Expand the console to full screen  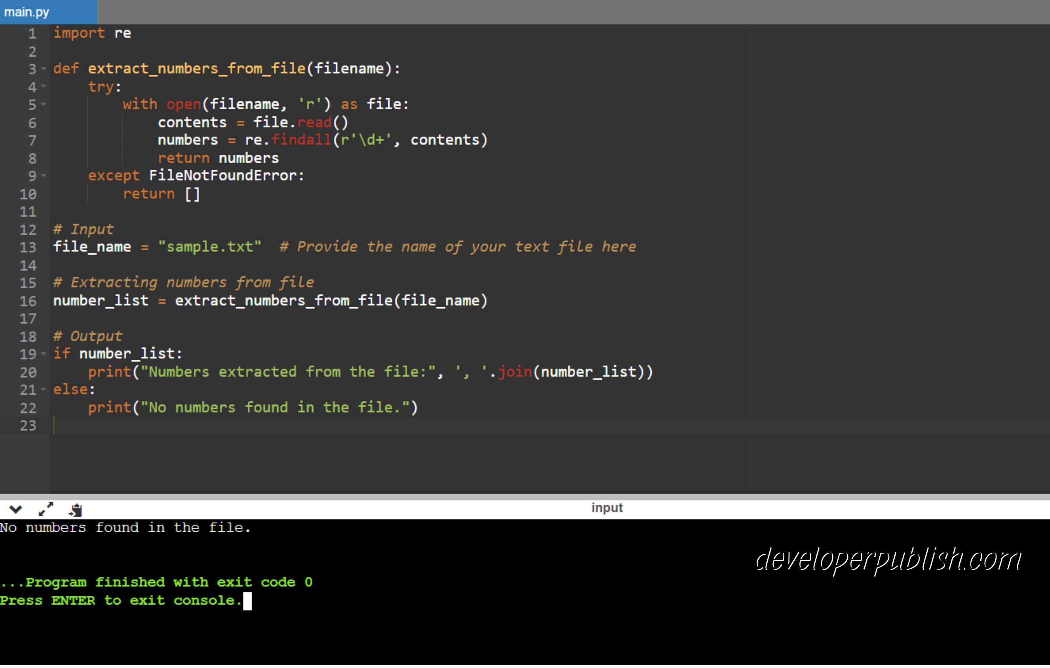coord(46,509)
